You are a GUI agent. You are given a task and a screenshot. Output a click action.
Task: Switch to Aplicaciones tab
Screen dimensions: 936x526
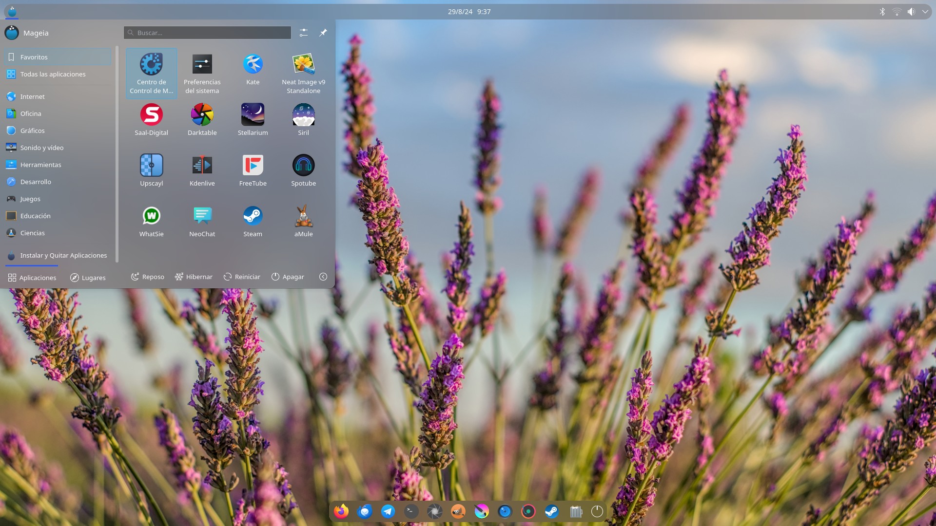(32, 277)
